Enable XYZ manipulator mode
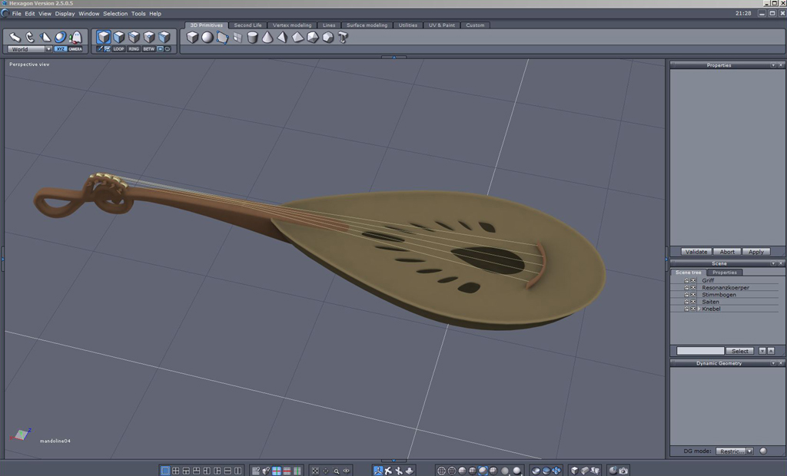This screenshot has width=787, height=476. click(60, 49)
